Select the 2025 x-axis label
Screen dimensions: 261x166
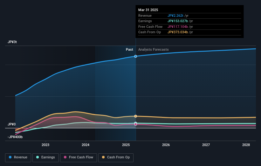126,145
